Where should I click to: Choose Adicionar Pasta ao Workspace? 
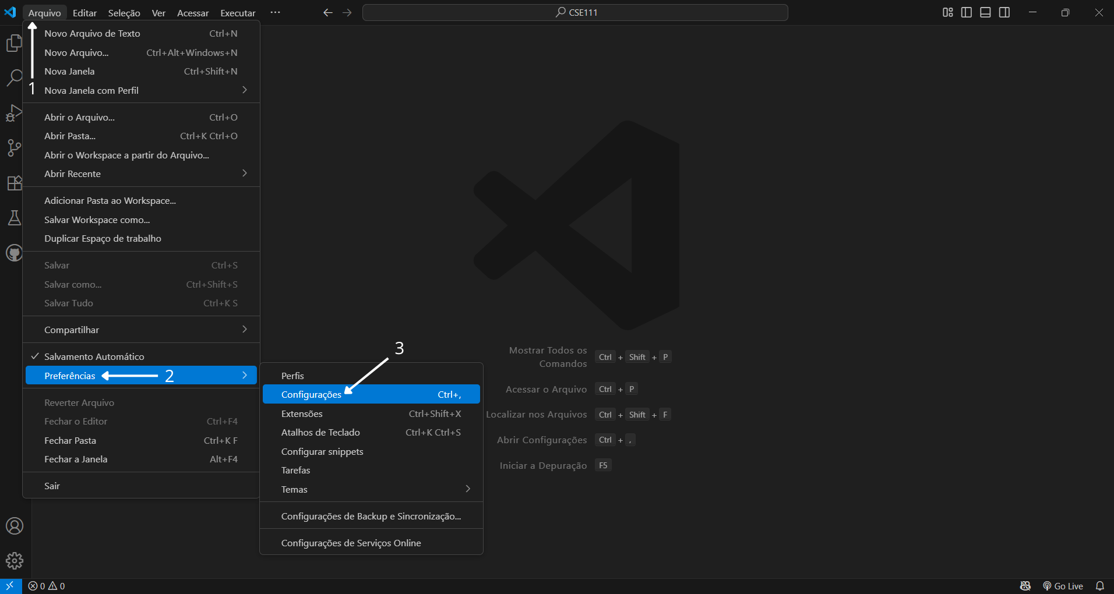(141, 200)
